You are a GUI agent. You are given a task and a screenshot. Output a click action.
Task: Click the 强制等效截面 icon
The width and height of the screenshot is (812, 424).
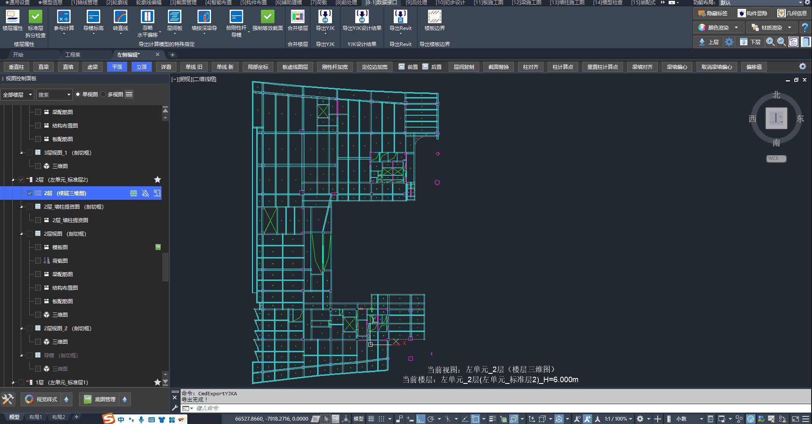coord(267,17)
